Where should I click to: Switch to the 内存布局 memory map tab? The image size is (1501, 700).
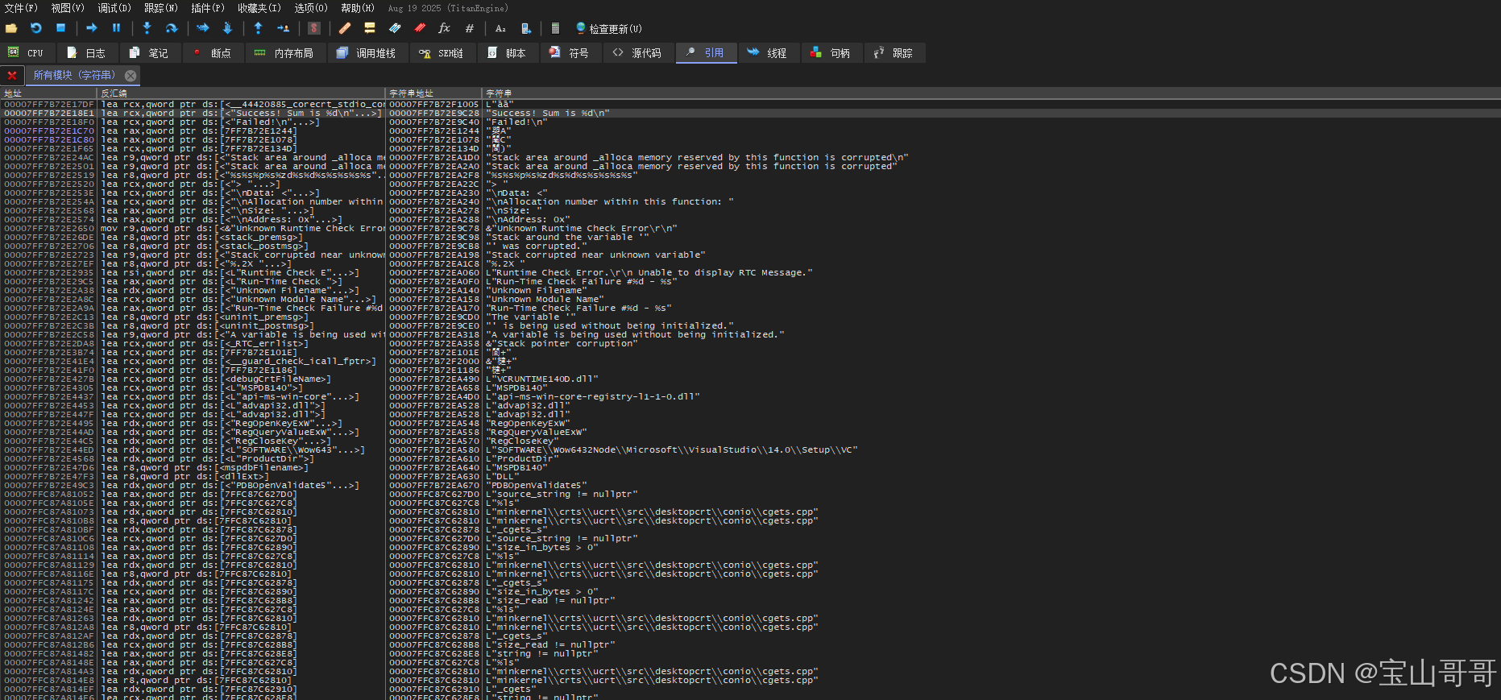[x=284, y=53]
